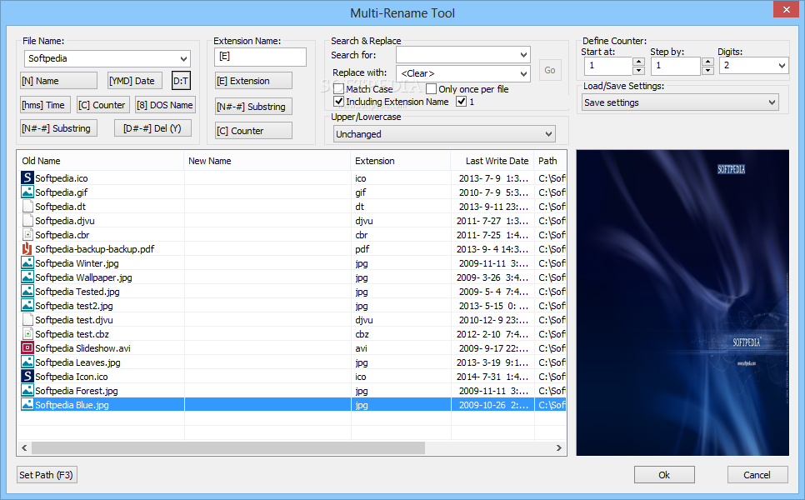Increase the Start at counter value
805x500 pixels.
[638, 62]
